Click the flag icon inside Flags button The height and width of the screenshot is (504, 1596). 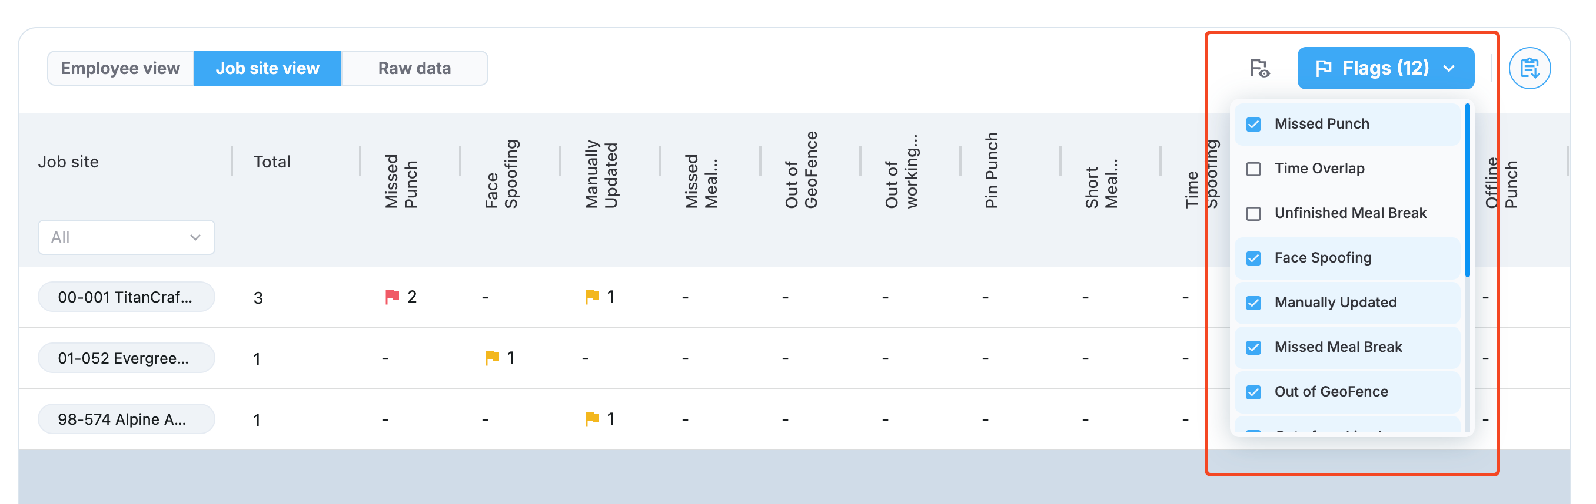[x=1324, y=68]
